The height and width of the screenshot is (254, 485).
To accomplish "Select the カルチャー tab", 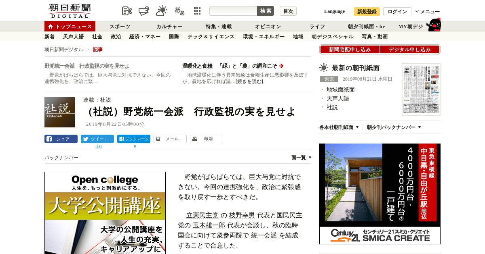I will pos(169,27).
